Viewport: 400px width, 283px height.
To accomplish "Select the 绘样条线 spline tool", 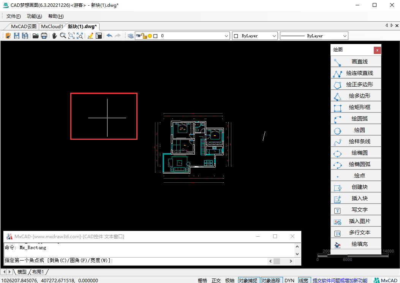I will (x=356, y=141).
